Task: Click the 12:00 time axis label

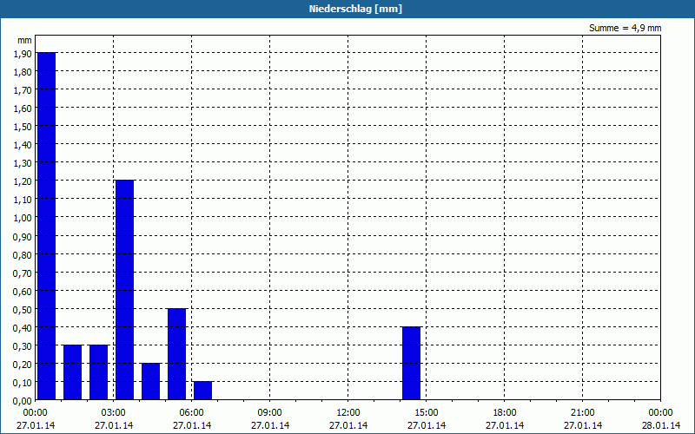Action: click(x=348, y=413)
